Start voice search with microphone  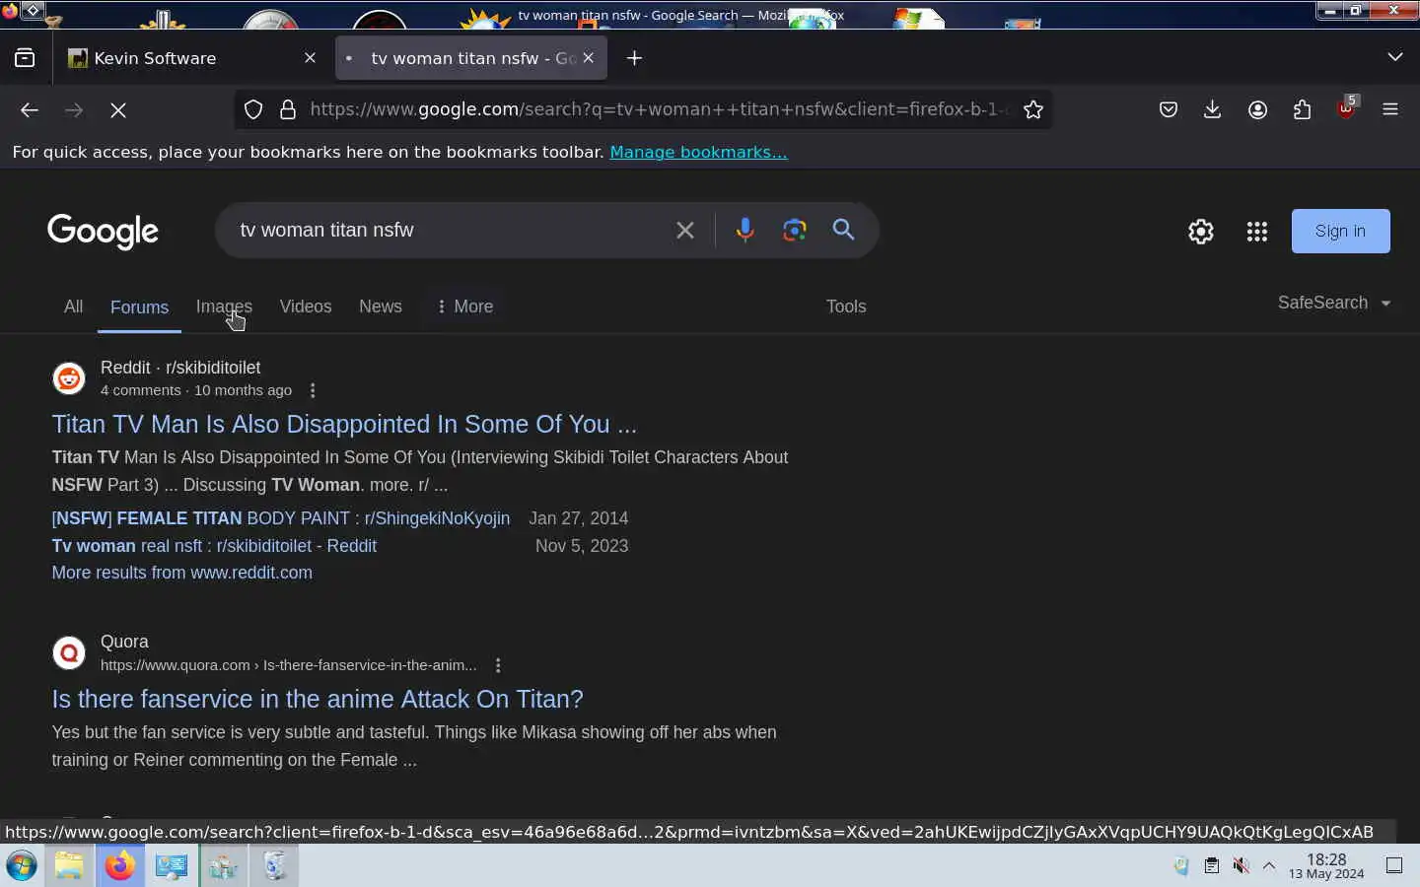tap(745, 230)
